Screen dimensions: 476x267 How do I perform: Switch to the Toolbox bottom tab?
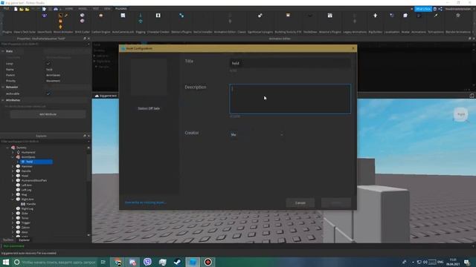[8, 240]
